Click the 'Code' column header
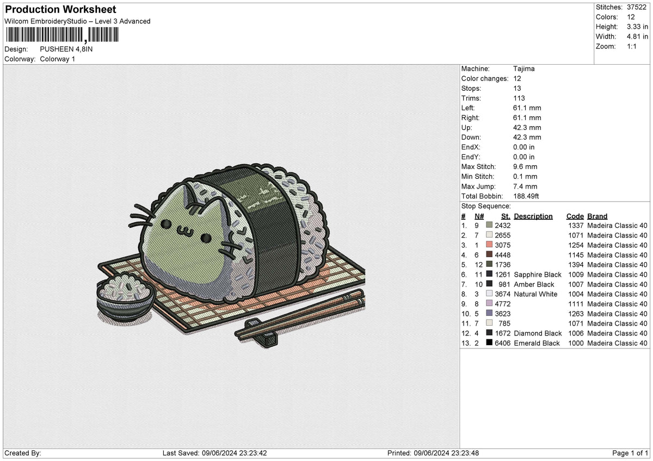The height and width of the screenshot is (461, 653). coord(575,216)
